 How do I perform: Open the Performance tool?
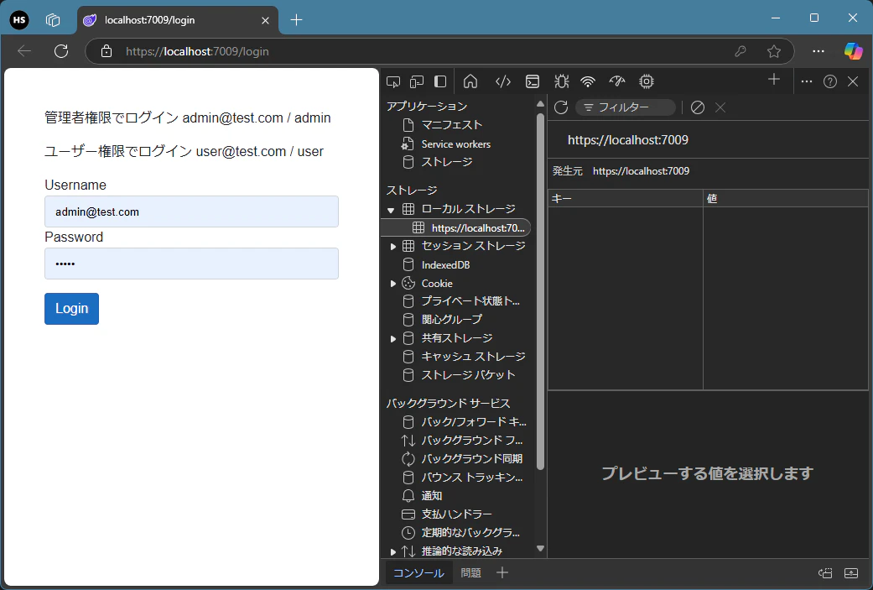[617, 82]
